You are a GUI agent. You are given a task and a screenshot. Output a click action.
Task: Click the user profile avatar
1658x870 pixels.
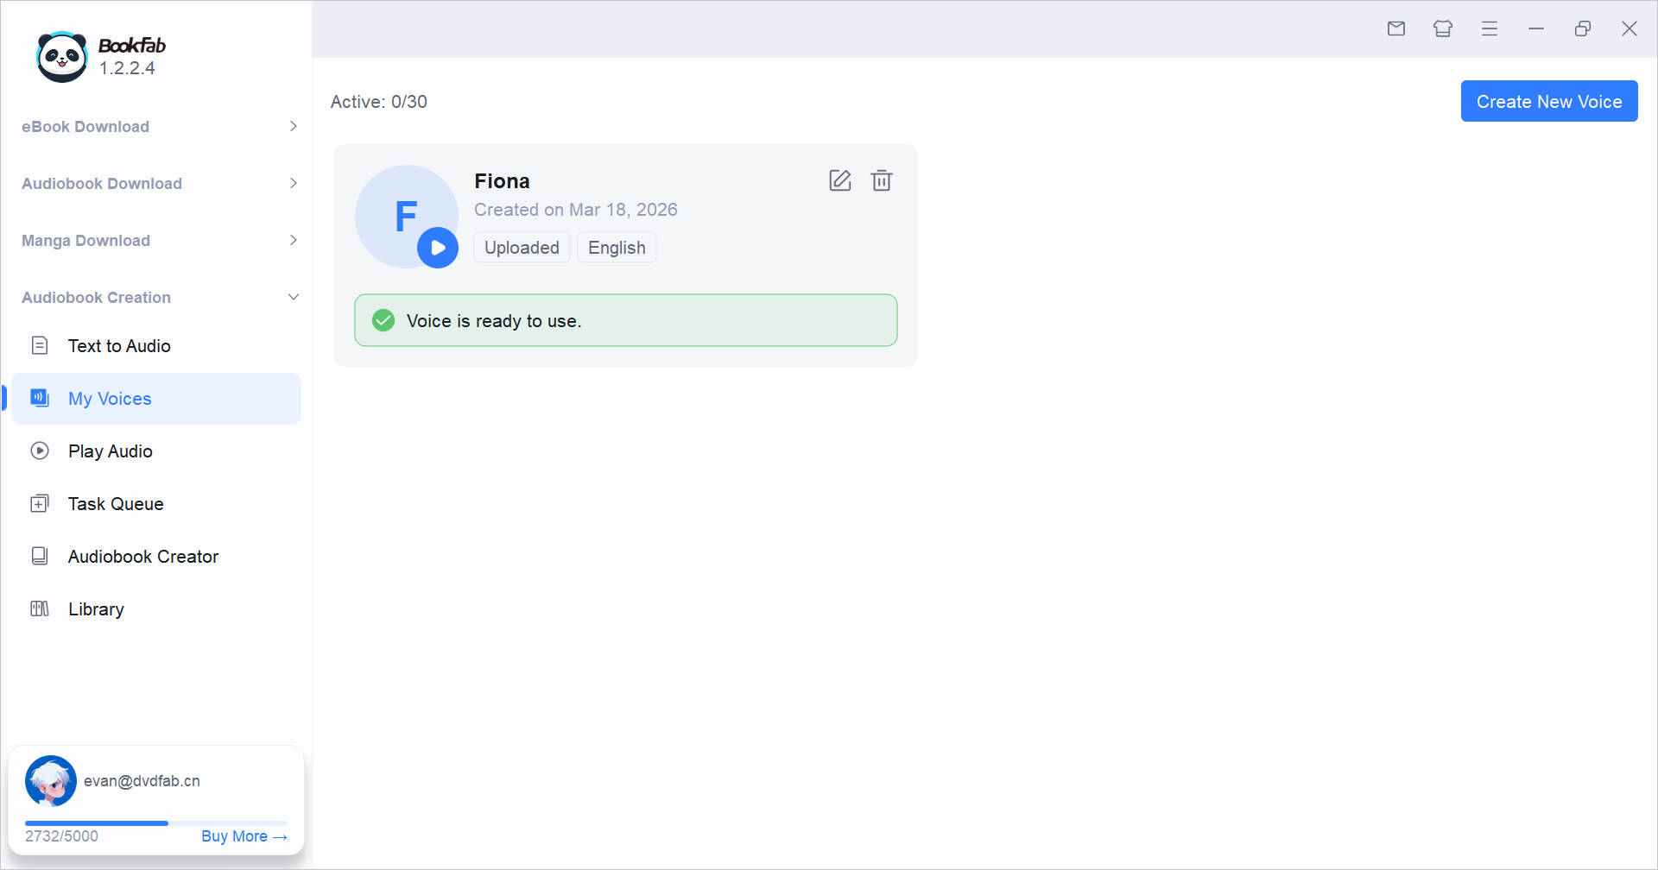(x=51, y=781)
